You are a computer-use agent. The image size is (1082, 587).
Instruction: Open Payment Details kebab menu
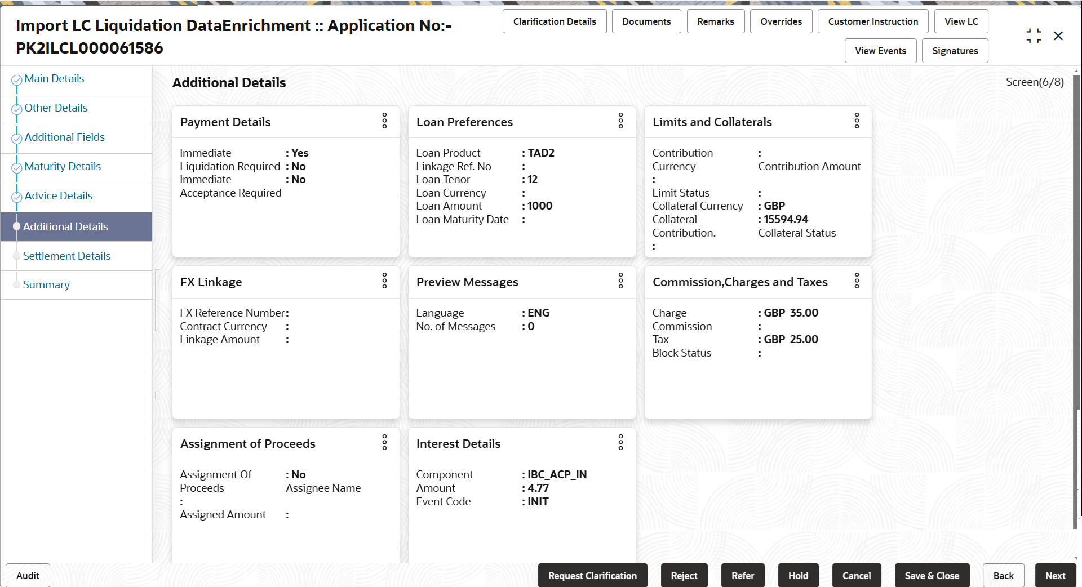click(384, 121)
